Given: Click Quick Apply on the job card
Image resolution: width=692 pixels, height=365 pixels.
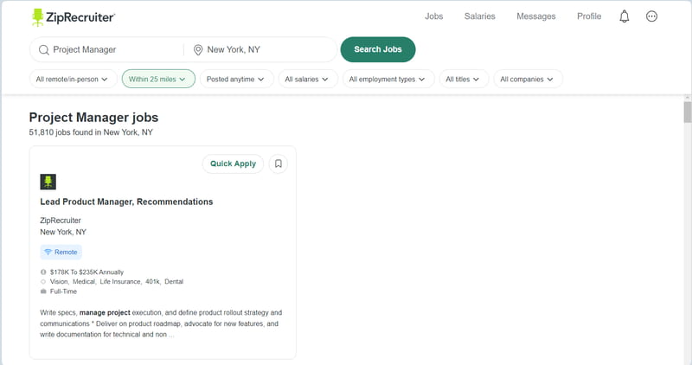Looking at the screenshot, I should 233,163.
